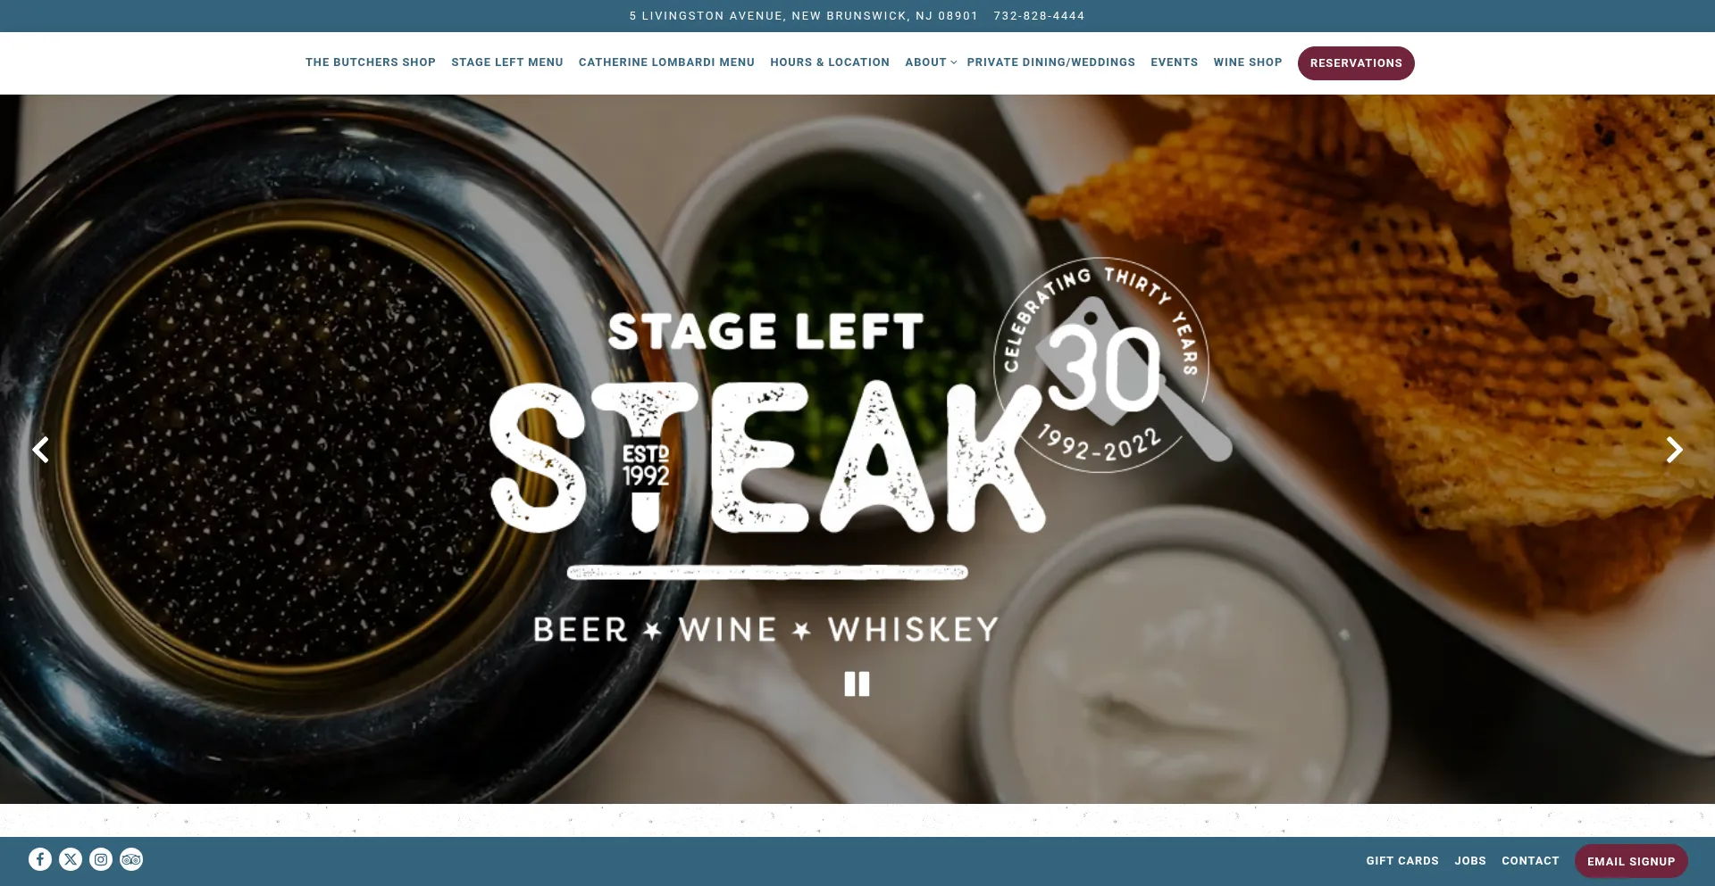Go to Hours & Location
Viewport: 1715px width, 886px height.
coord(830,62)
